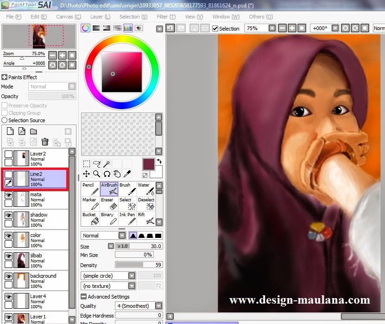Screen dimensions: 385x324
Task: Expand the Paints Effect section
Action: (4, 77)
